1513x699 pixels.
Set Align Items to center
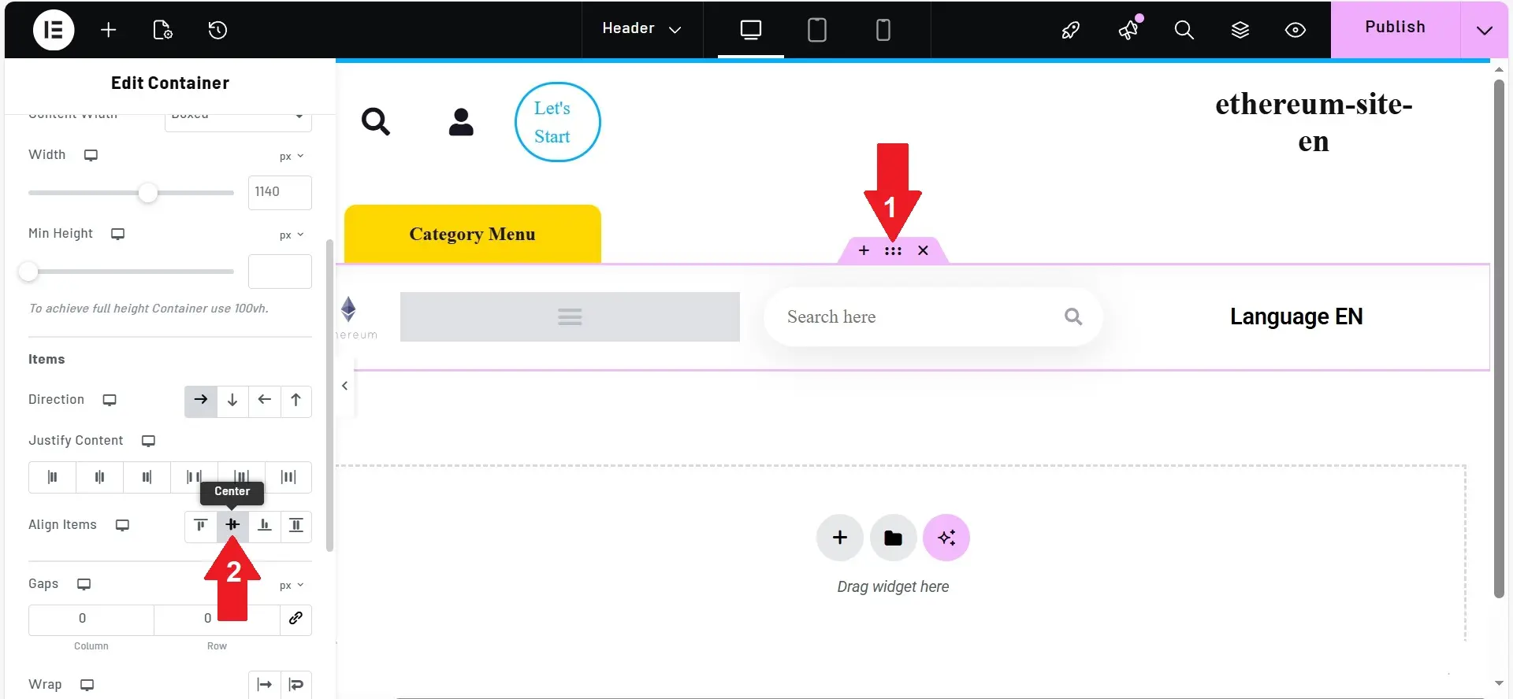[x=232, y=526]
